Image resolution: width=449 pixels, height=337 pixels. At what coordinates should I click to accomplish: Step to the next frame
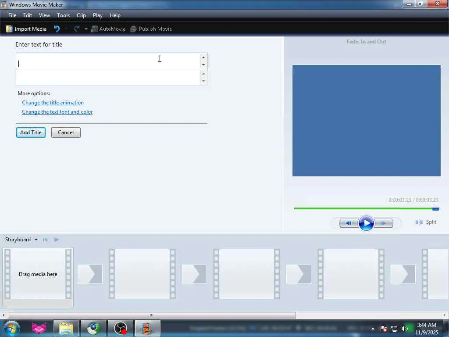click(383, 223)
